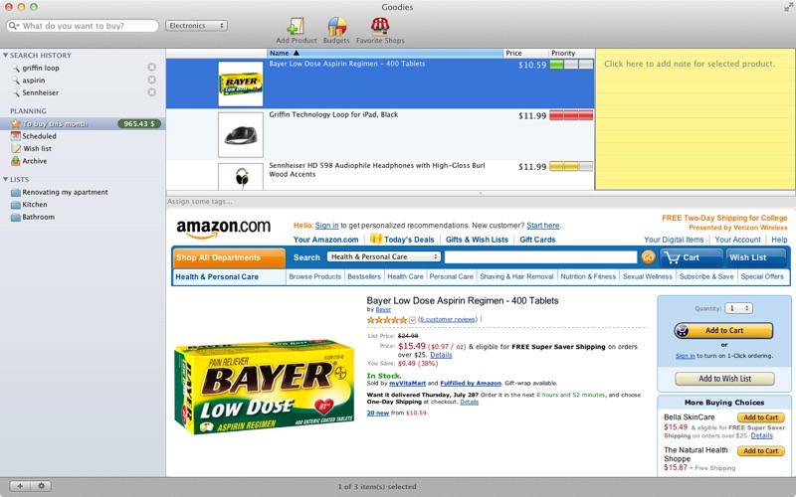
Task: Click the 'Start here' link
Action: pyautogui.click(x=542, y=226)
